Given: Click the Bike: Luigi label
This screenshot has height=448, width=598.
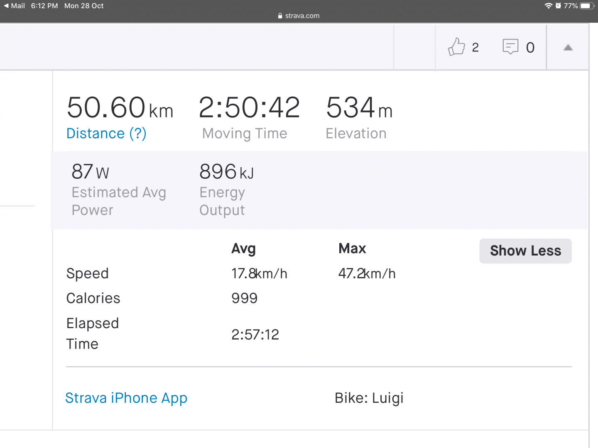Looking at the screenshot, I should tap(369, 398).
